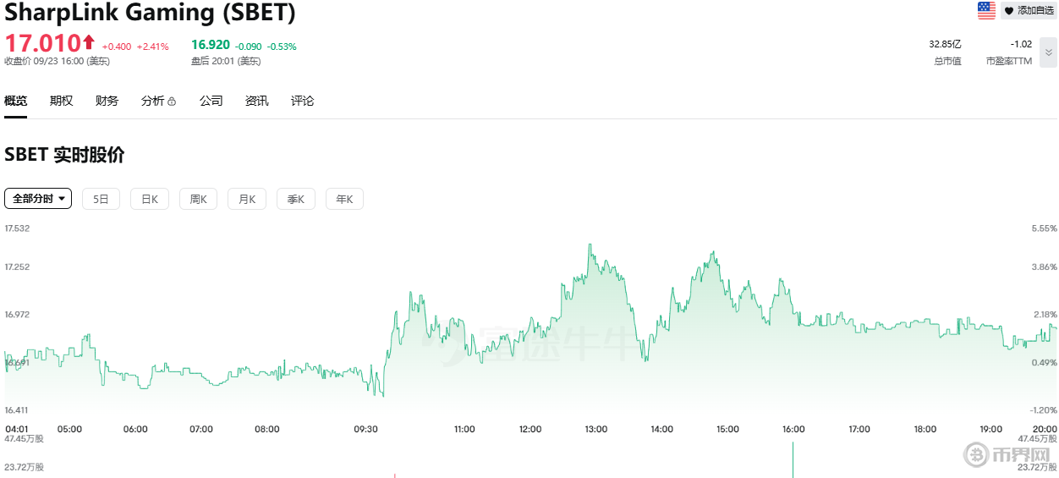The height and width of the screenshot is (478, 1059).
Task: Switch chart to 日K view
Action: [x=150, y=199]
